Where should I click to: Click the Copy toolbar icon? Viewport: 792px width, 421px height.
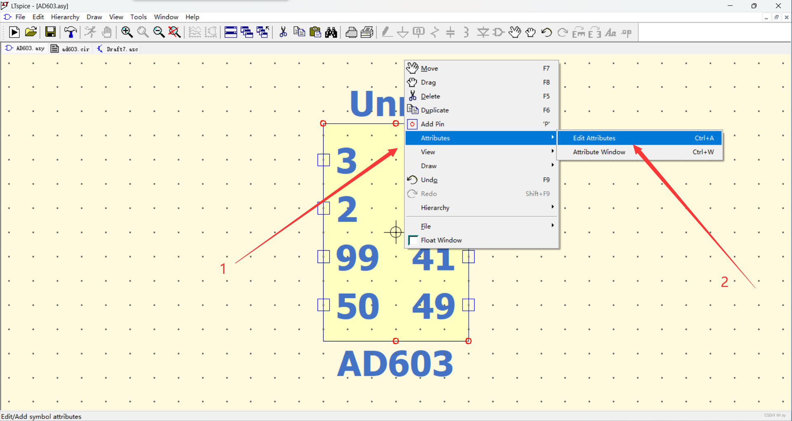coord(299,32)
